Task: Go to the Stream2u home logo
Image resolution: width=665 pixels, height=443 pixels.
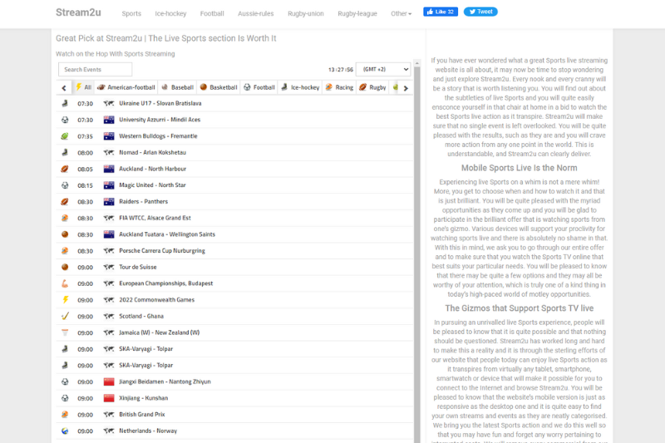Action: coord(78,12)
